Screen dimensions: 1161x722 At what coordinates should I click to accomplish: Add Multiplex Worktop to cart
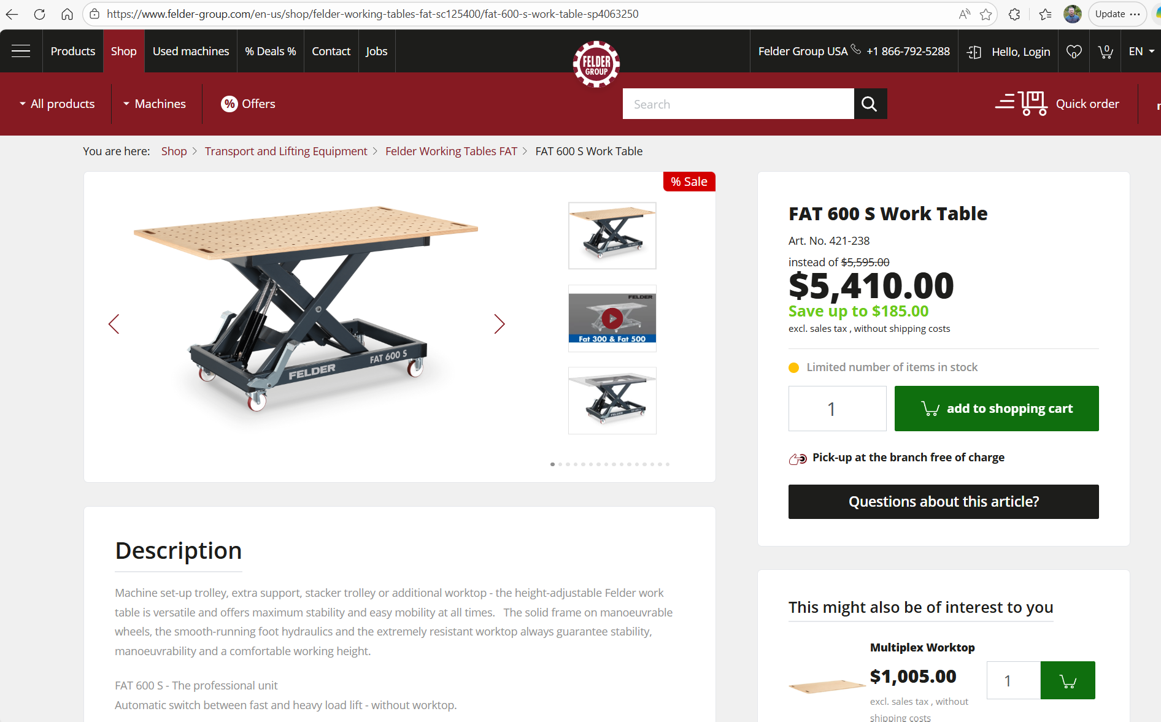pyautogui.click(x=1068, y=680)
